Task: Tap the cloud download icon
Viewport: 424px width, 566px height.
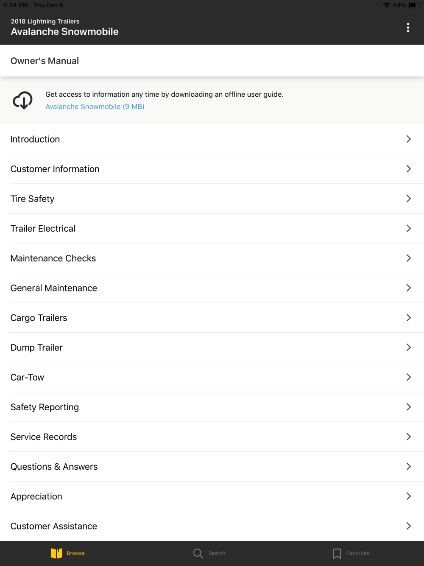Action: click(x=22, y=101)
